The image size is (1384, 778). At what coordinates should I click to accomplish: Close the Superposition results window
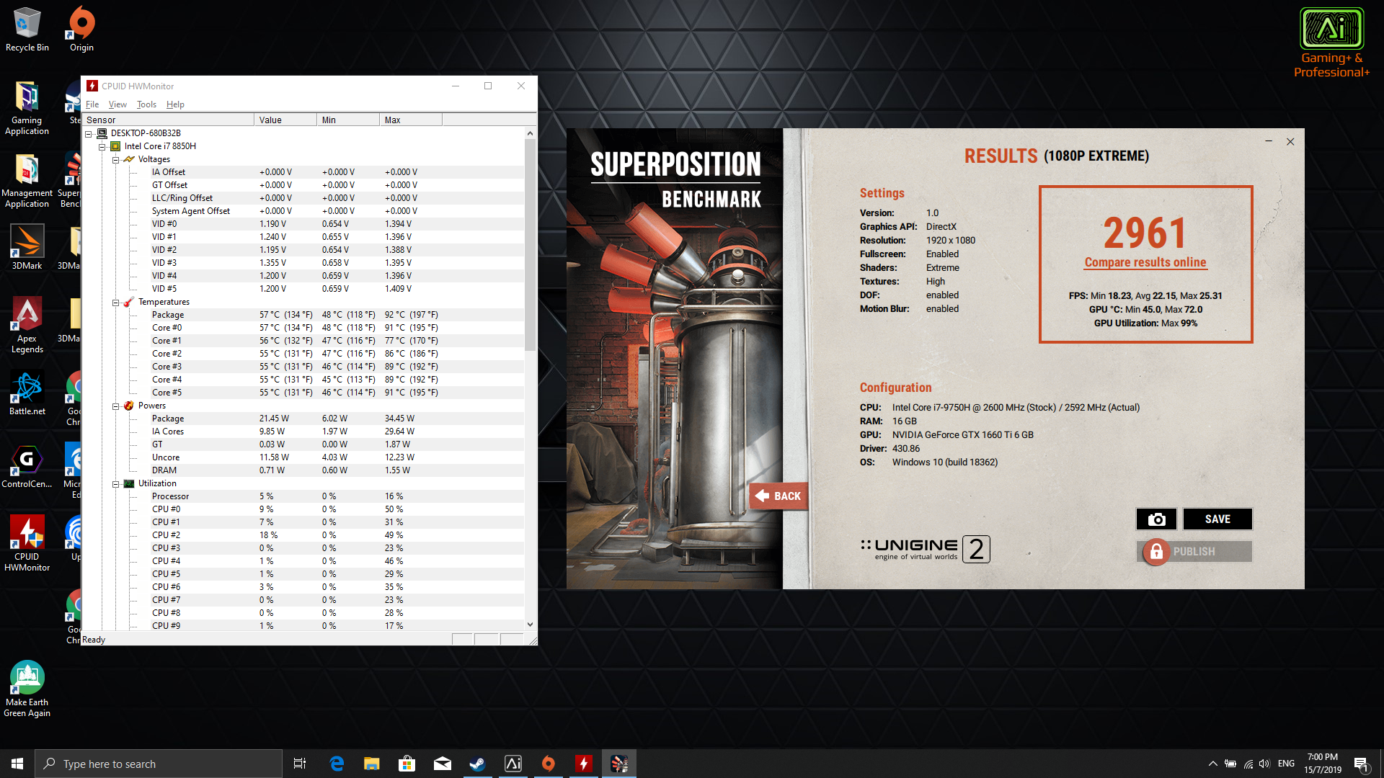tap(1290, 142)
